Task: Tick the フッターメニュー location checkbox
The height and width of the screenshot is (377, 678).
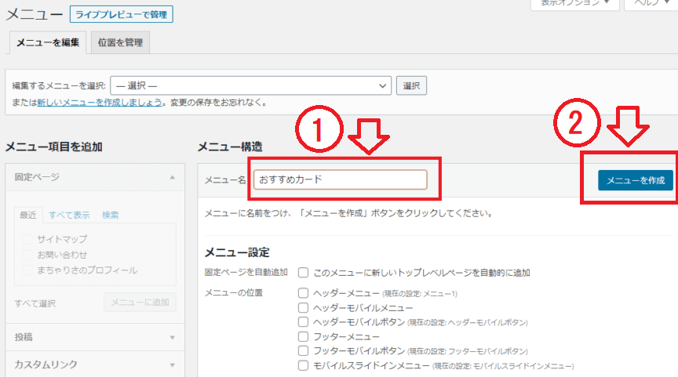Action: point(303,336)
